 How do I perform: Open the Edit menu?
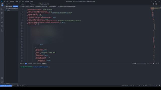(8, 1)
